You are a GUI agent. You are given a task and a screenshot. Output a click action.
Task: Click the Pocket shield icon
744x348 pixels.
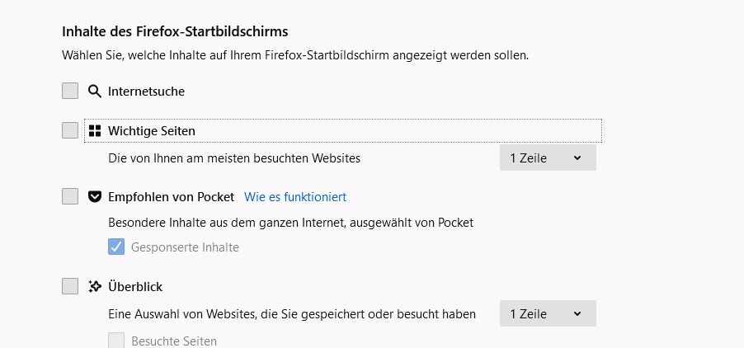pos(95,197)
